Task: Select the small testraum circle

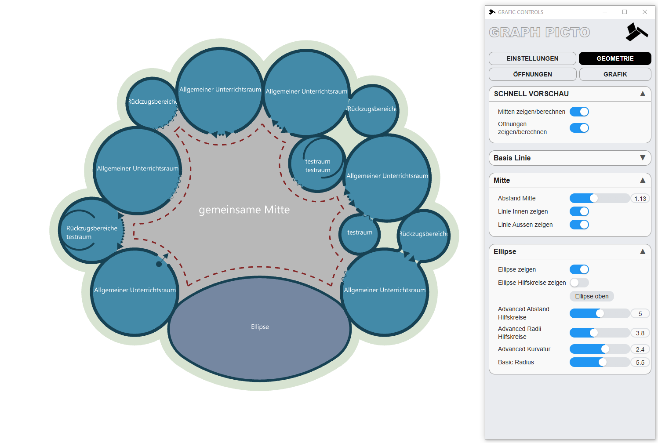Action: pos(360,234)
